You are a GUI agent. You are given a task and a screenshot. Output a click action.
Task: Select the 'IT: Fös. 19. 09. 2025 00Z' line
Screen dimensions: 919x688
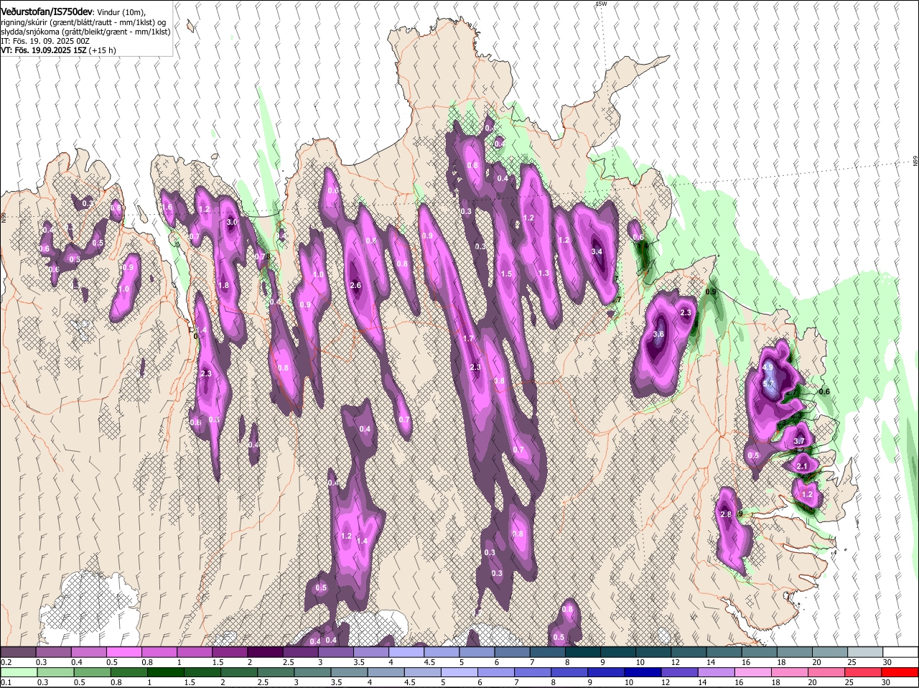coord(45,41)
